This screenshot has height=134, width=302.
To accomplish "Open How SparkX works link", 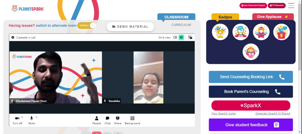I will [x=223, y=113].
